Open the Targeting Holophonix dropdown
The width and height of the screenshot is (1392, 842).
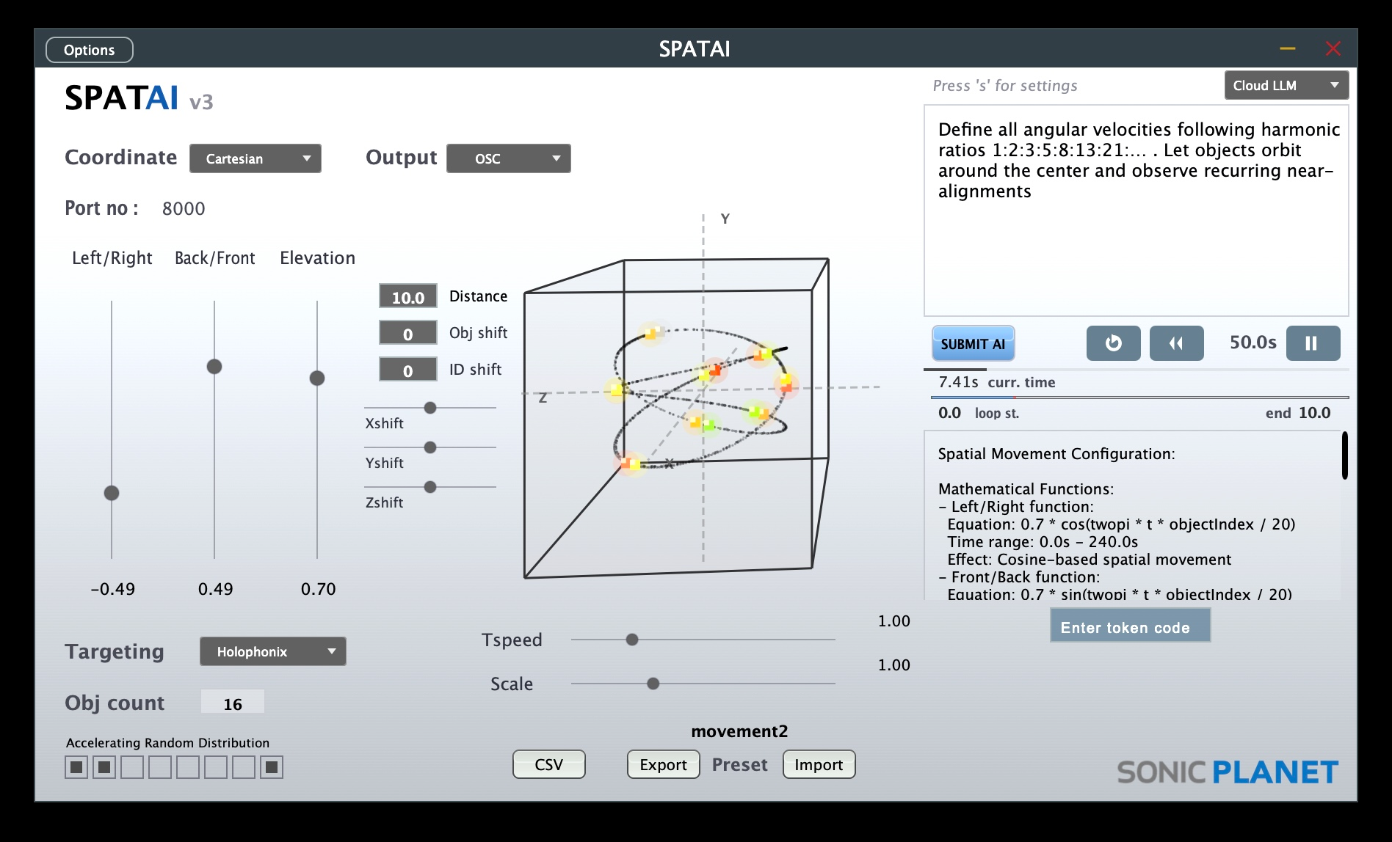[x=273, y=651]
